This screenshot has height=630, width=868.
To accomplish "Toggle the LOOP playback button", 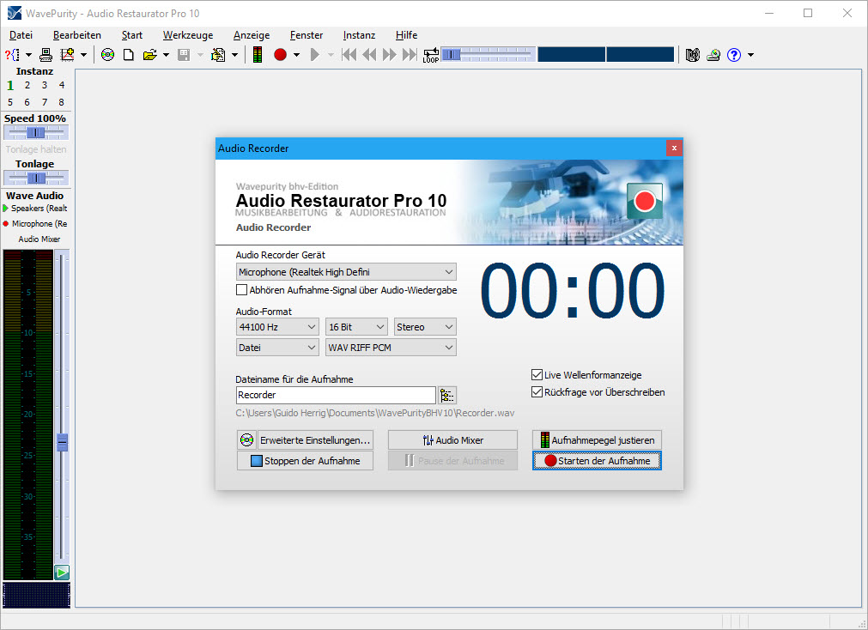I will click(431, 55).
